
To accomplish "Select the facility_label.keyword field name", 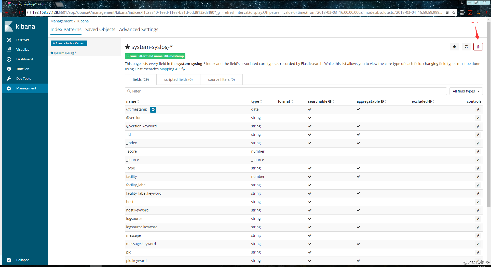I will (144, 193).
